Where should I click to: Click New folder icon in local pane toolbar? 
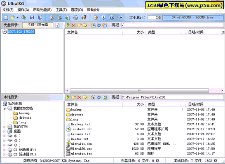73,97
